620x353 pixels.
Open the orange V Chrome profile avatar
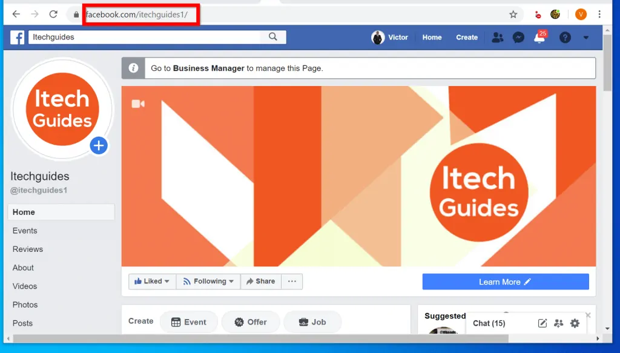(x=581, y=15)
